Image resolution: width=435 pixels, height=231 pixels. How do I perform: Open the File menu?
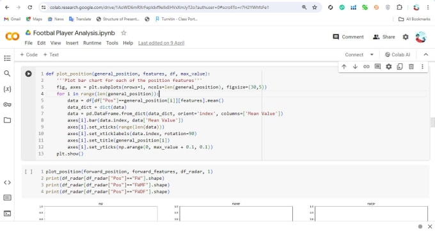[29, 43]
